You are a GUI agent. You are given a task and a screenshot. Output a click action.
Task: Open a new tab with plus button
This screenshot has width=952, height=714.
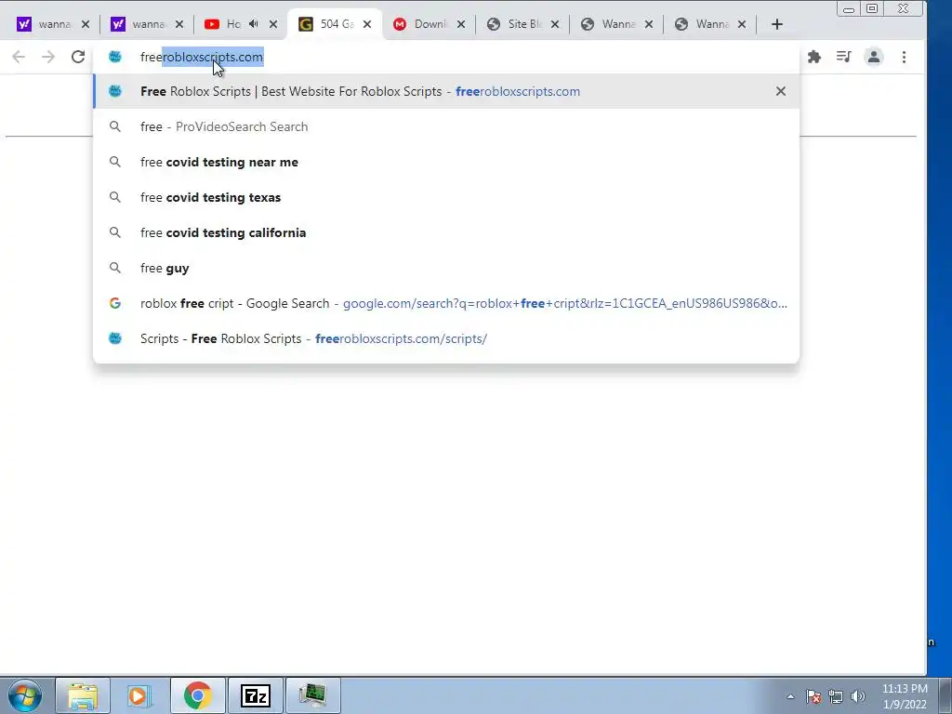pyautogui.click(x=776, y=24)
